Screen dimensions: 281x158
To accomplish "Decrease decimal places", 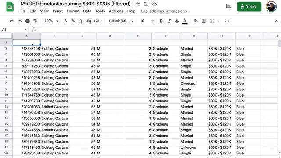I will point(81,21).
